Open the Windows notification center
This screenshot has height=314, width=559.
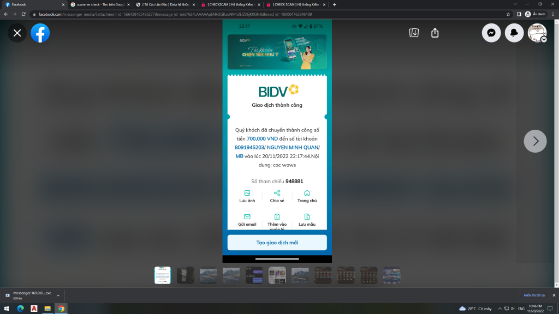(550, 309)
